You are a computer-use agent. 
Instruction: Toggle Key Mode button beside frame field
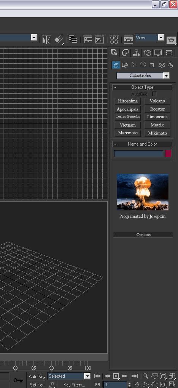pos(97,385)
